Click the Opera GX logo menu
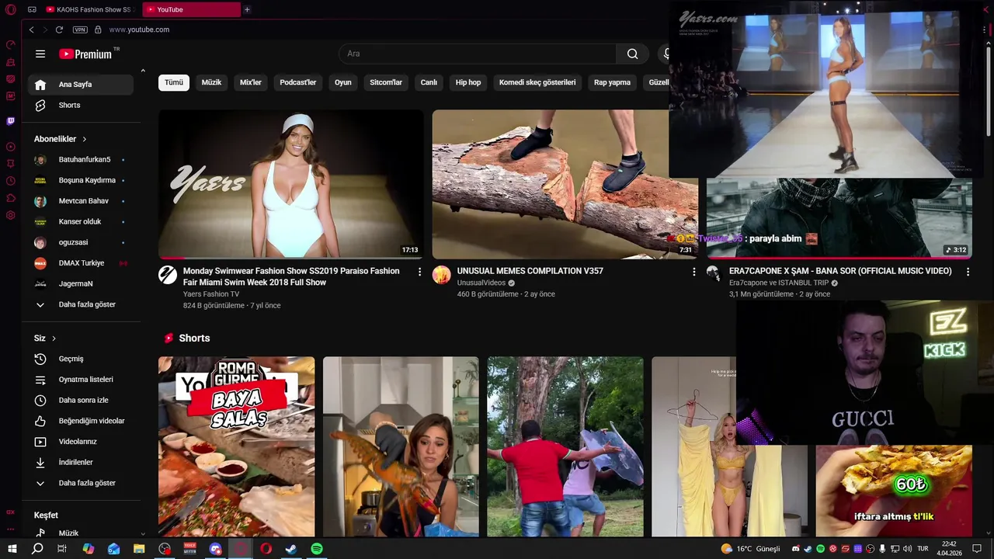The height and width of the screenshot is (559, 994). tap(11, 9)
